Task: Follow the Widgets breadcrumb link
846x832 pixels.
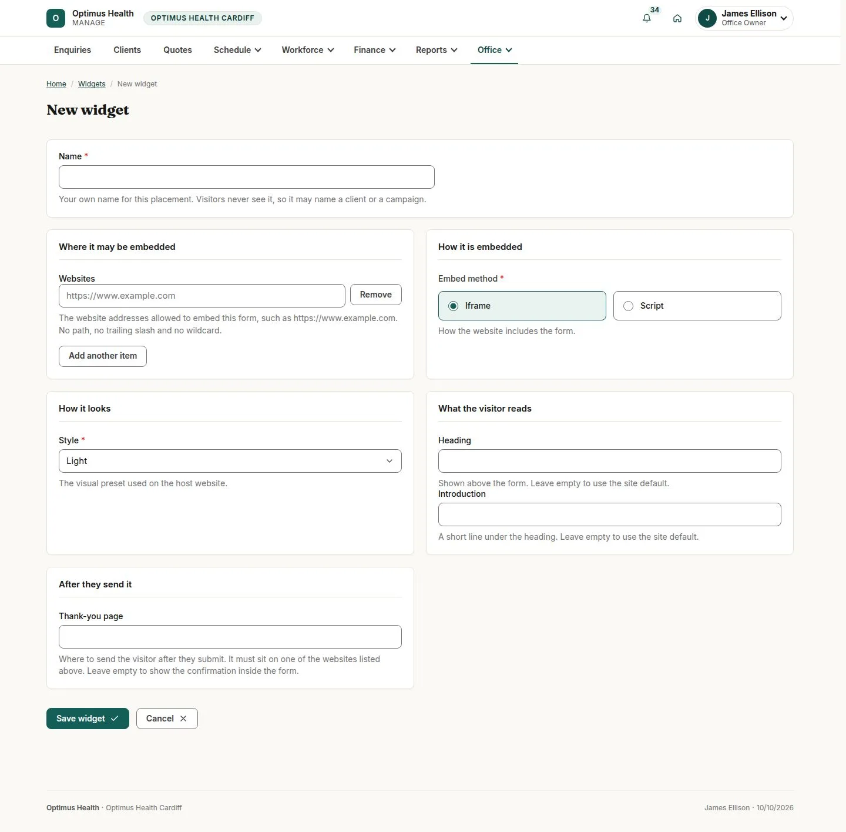Action: pyautogui.click(x=92, y=84)
